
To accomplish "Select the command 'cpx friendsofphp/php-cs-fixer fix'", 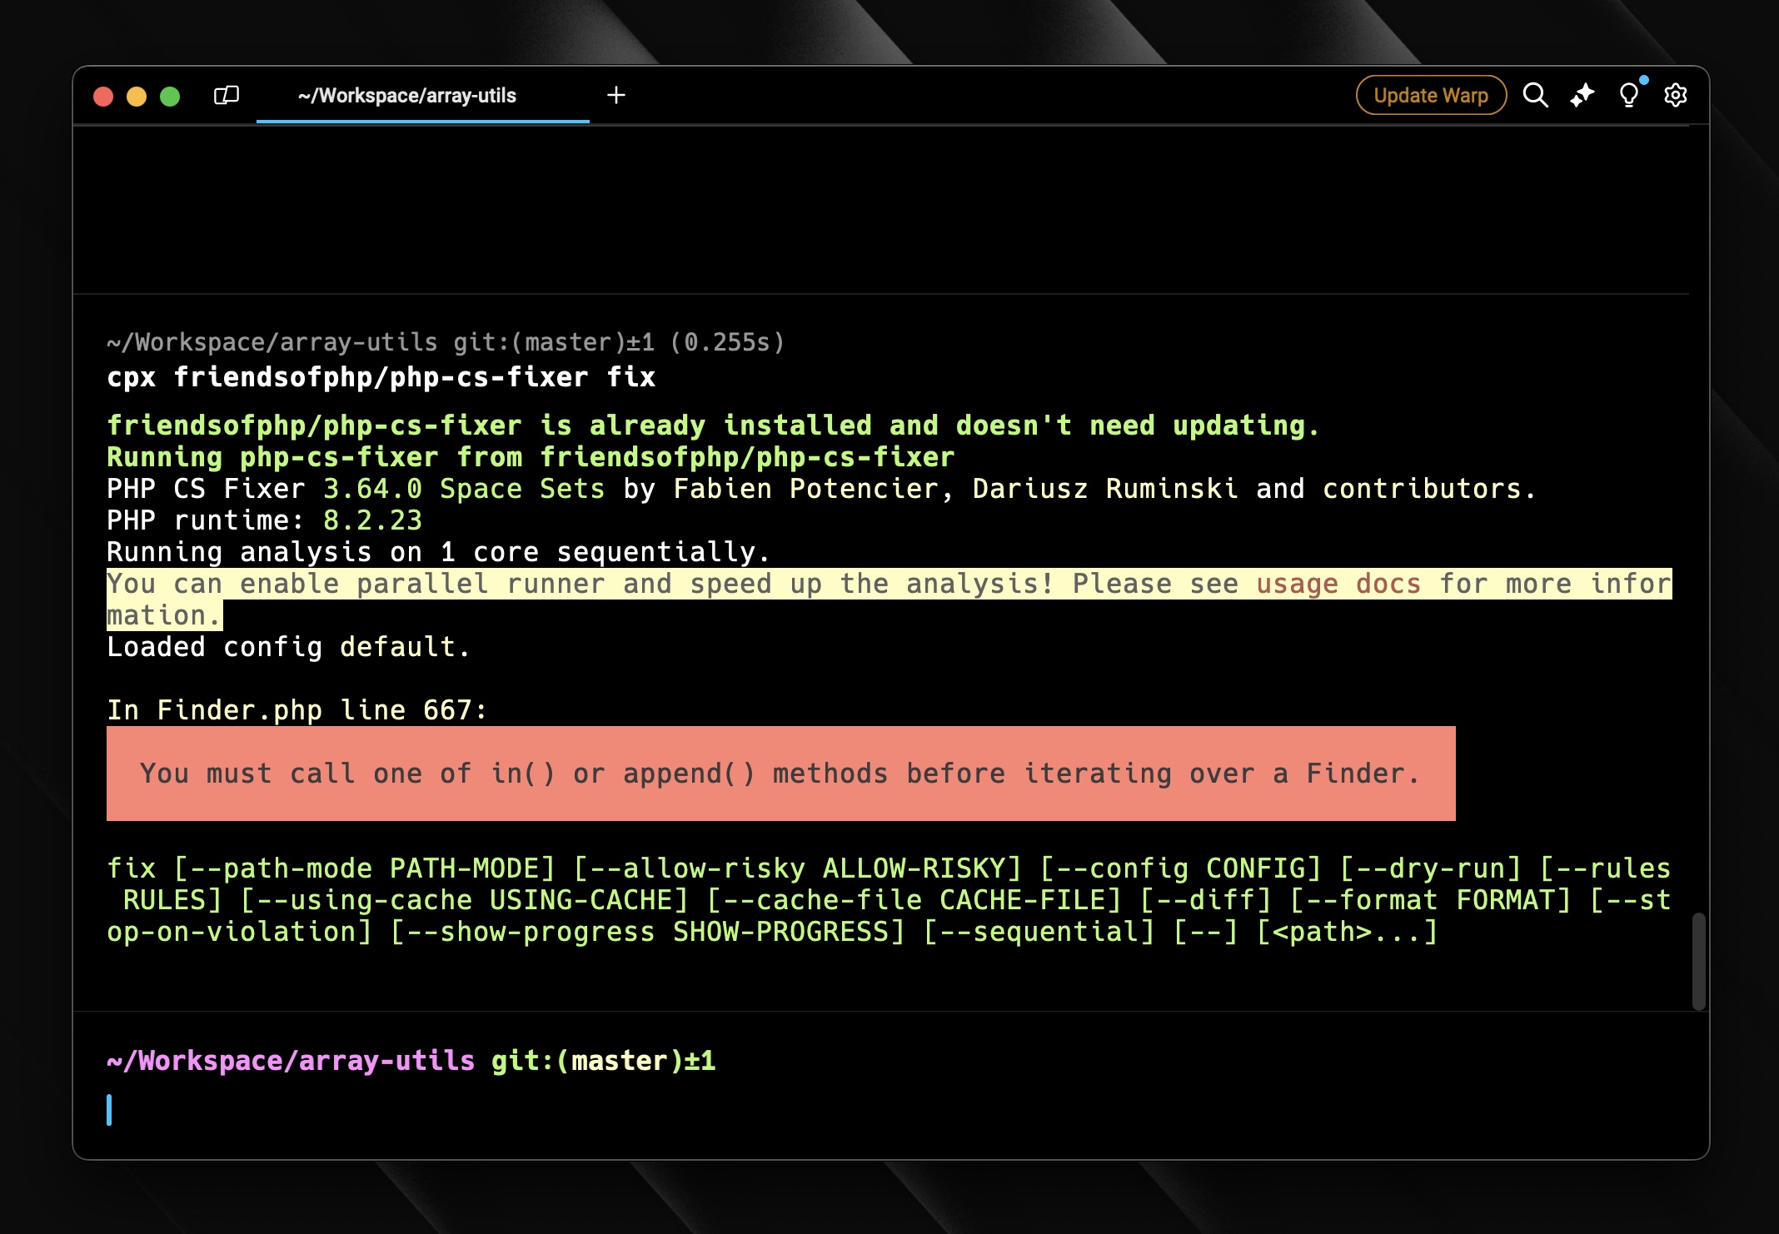I will click(x=381, y=377).
